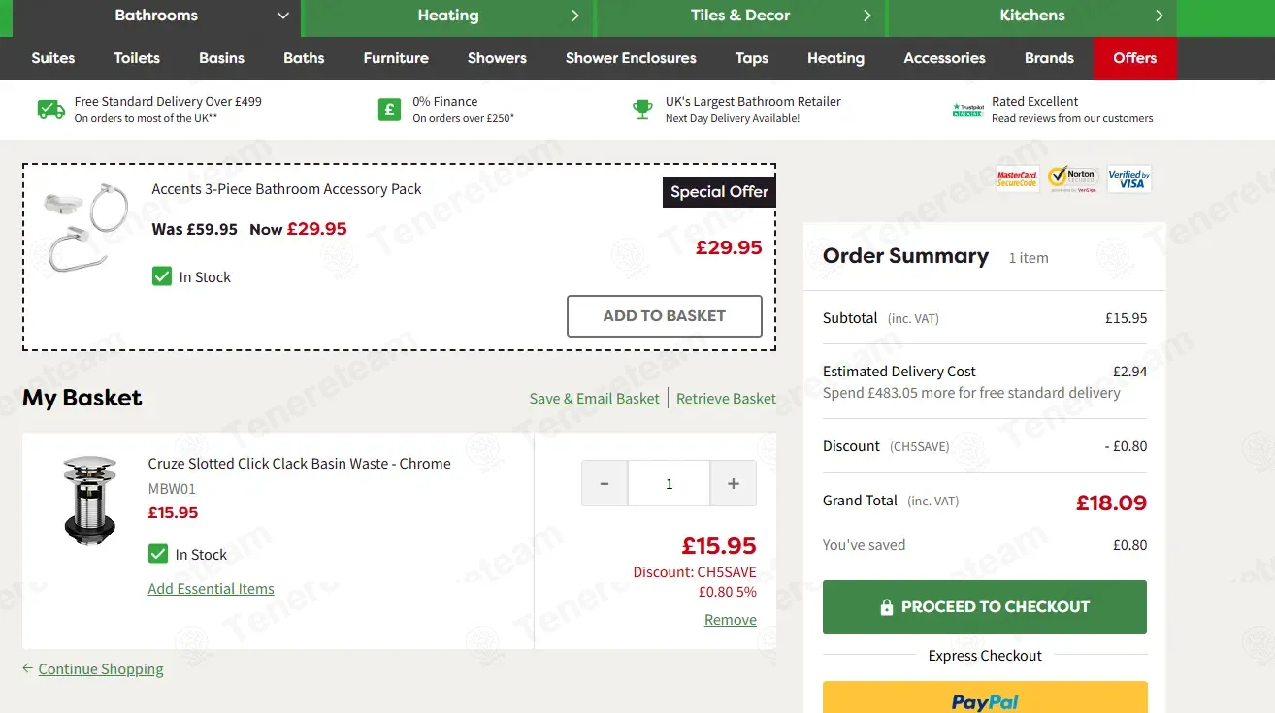Click the PayPal express checkout button
This screenshot has width=1275, height=713.
tap(985, 697)
